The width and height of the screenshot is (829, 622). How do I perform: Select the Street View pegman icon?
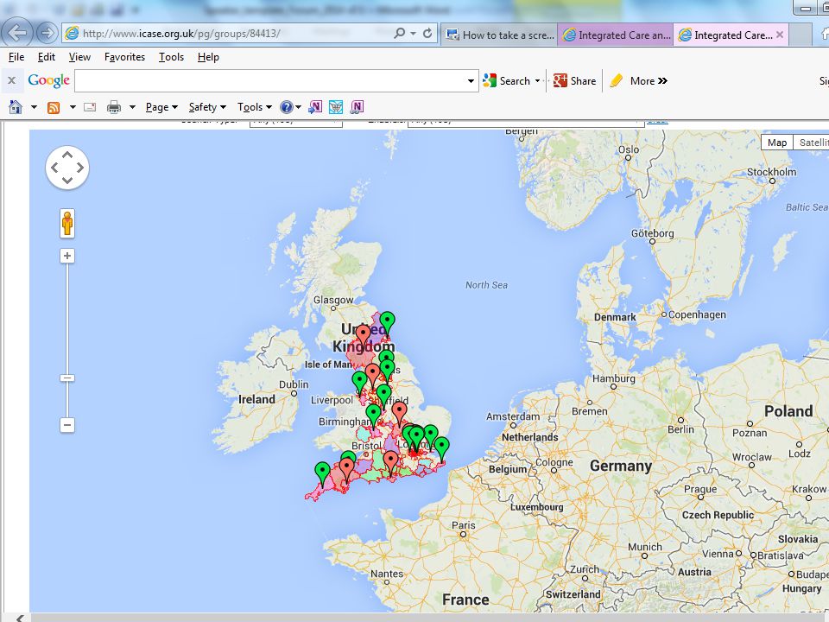tap(67, 223)
